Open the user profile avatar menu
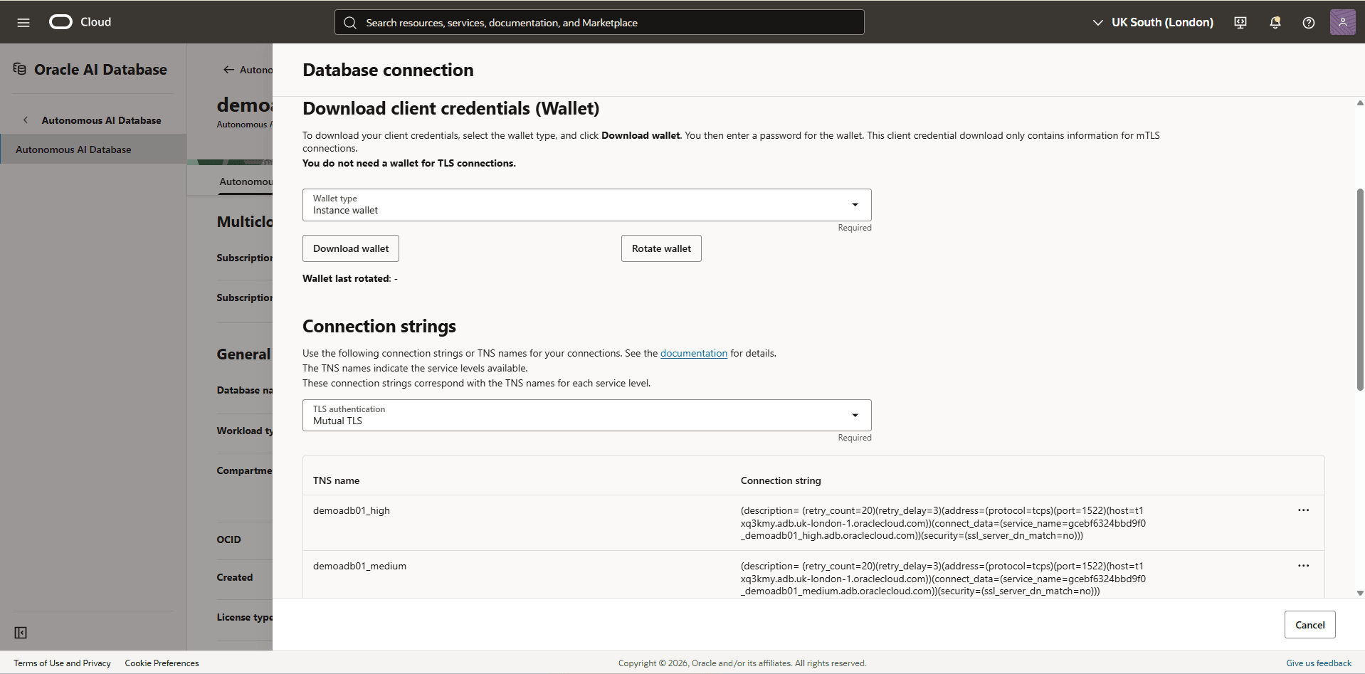Viewport: 1365px width, 674px height. pyautogui.click(x=1342, y=22)
